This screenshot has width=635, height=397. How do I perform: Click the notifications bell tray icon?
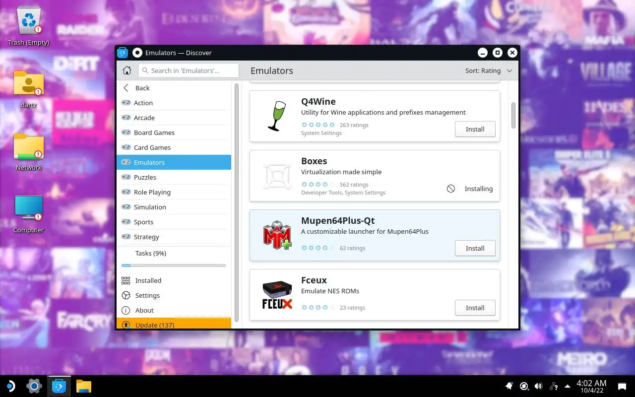pos(509,386)
